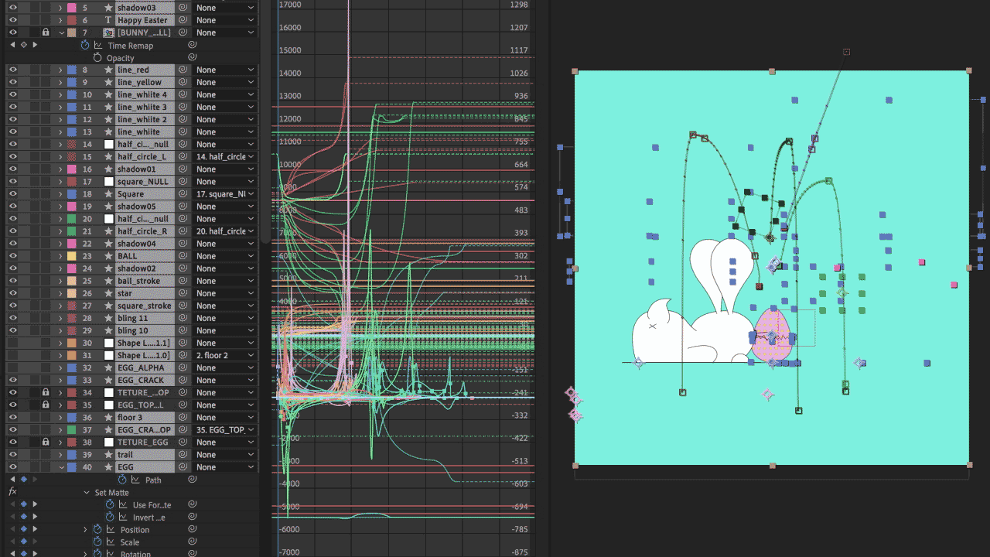Screen dimensions: 990x557
Task: Open the parent dropdown showing '2. floor 2'
Action: point(225,355)
